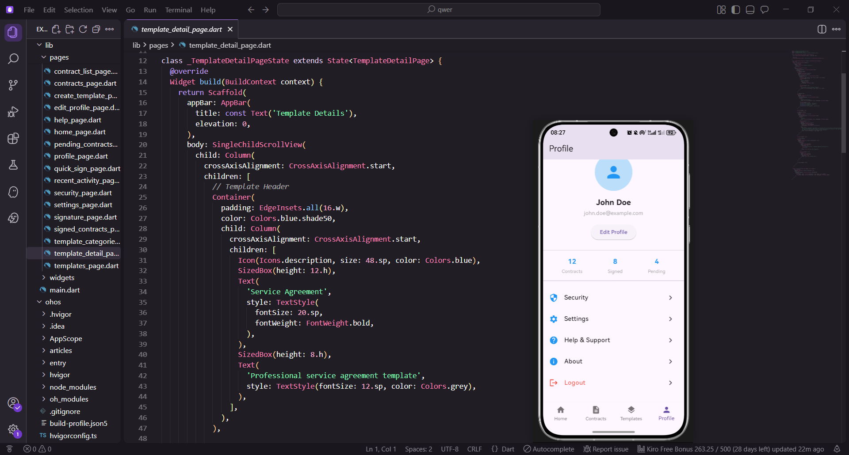Open the Manage settings gear
The width and height of the screenshot is (849, 455).
(13, 429)
